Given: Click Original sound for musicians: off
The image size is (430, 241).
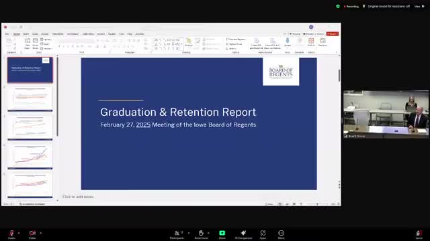Looking at the screenshot, I should pos(386,6).
